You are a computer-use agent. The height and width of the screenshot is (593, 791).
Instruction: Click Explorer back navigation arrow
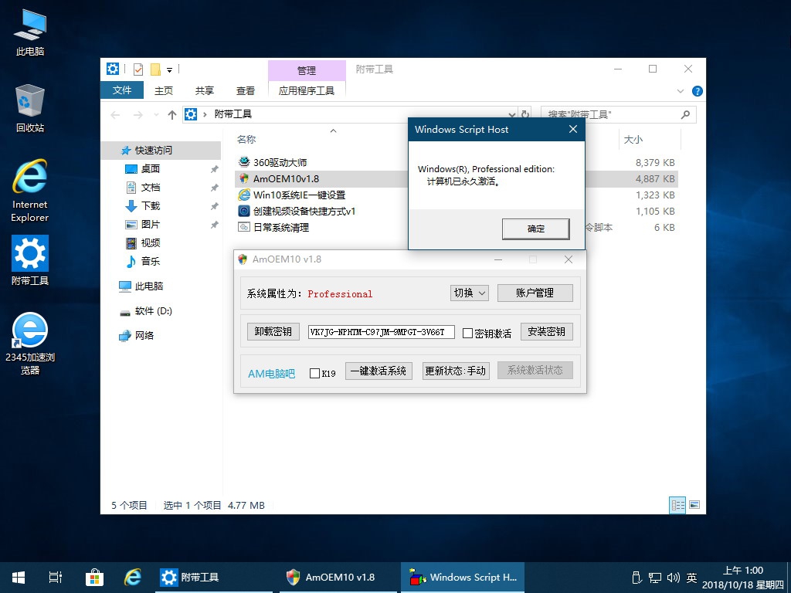[x=115, y=115]
